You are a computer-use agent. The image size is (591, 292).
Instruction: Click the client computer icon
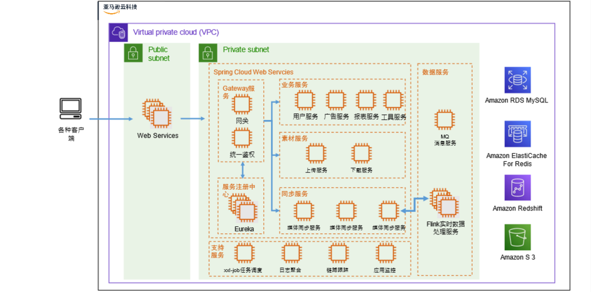[x=71, y=109]
